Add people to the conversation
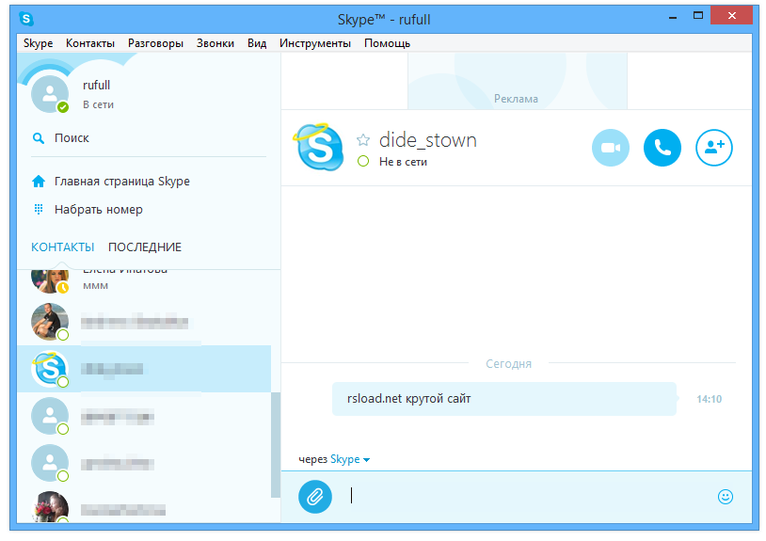The width and height of the screenshot is (766, 541). 713,148
